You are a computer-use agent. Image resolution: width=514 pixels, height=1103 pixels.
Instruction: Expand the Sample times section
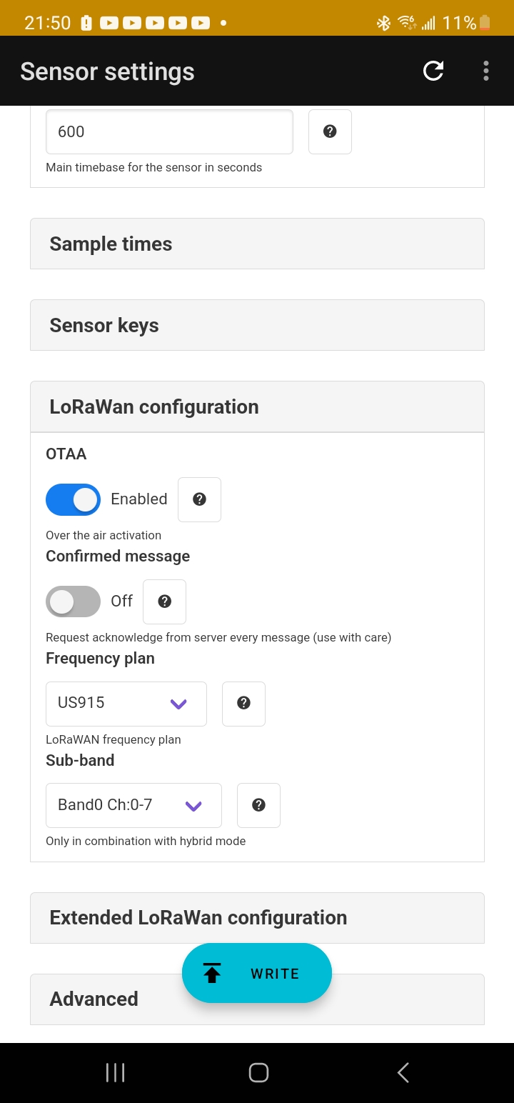tap(257, 244)
